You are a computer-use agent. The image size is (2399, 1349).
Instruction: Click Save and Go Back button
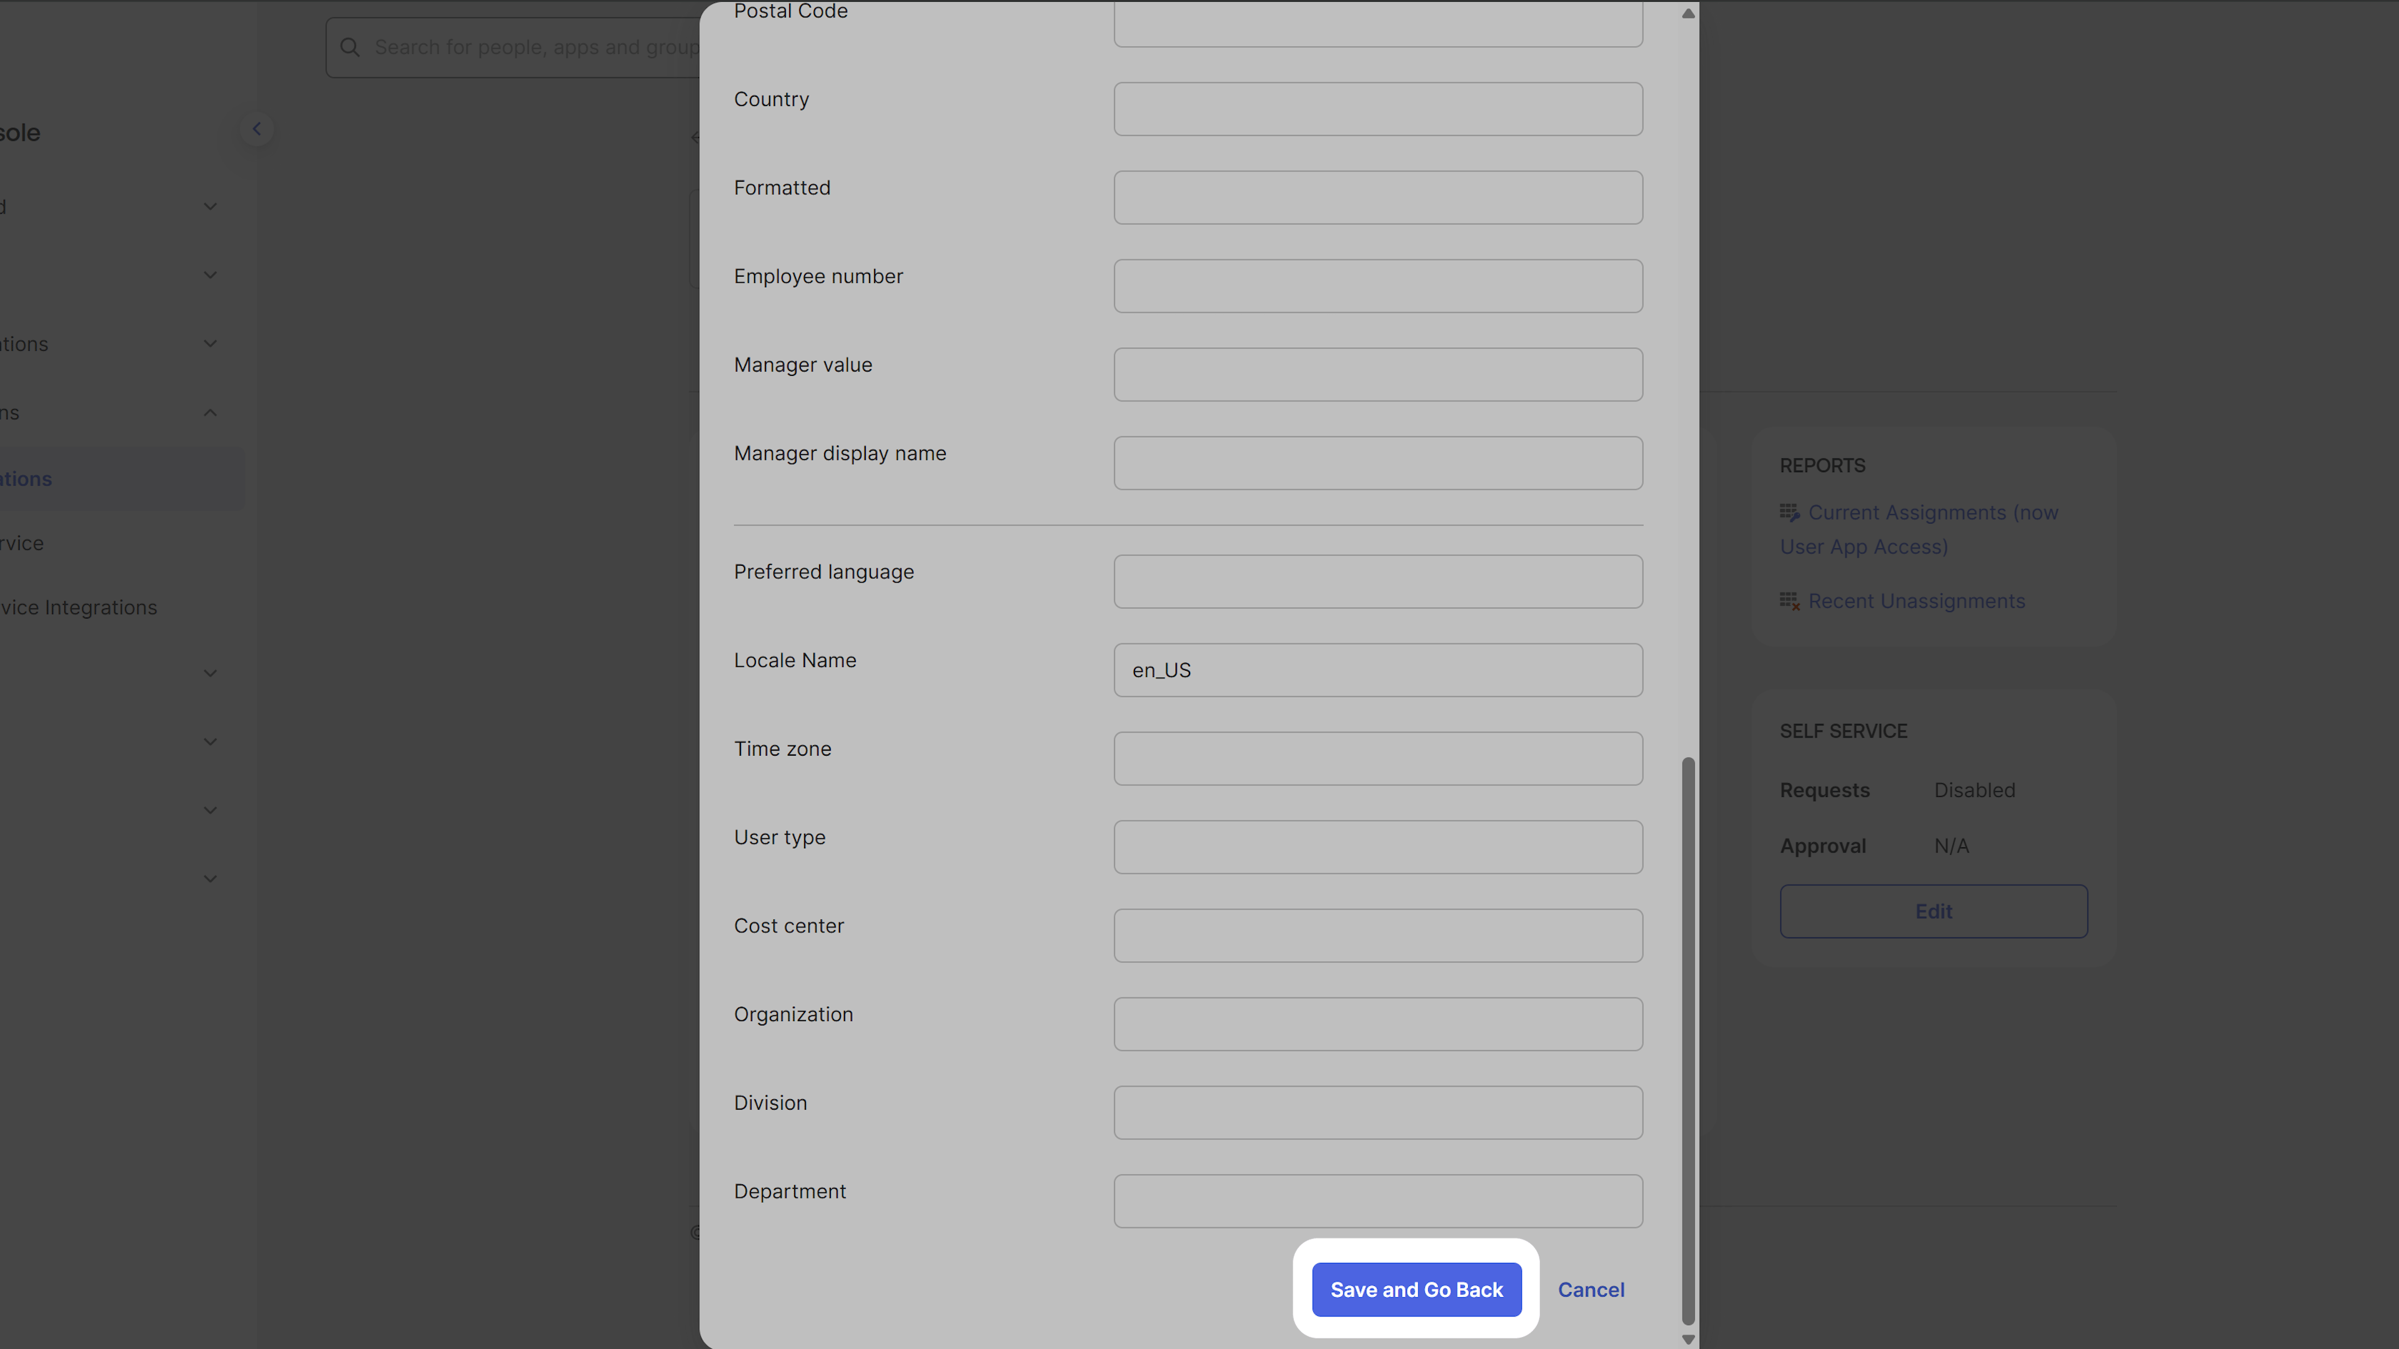tap(1416, 1290)
